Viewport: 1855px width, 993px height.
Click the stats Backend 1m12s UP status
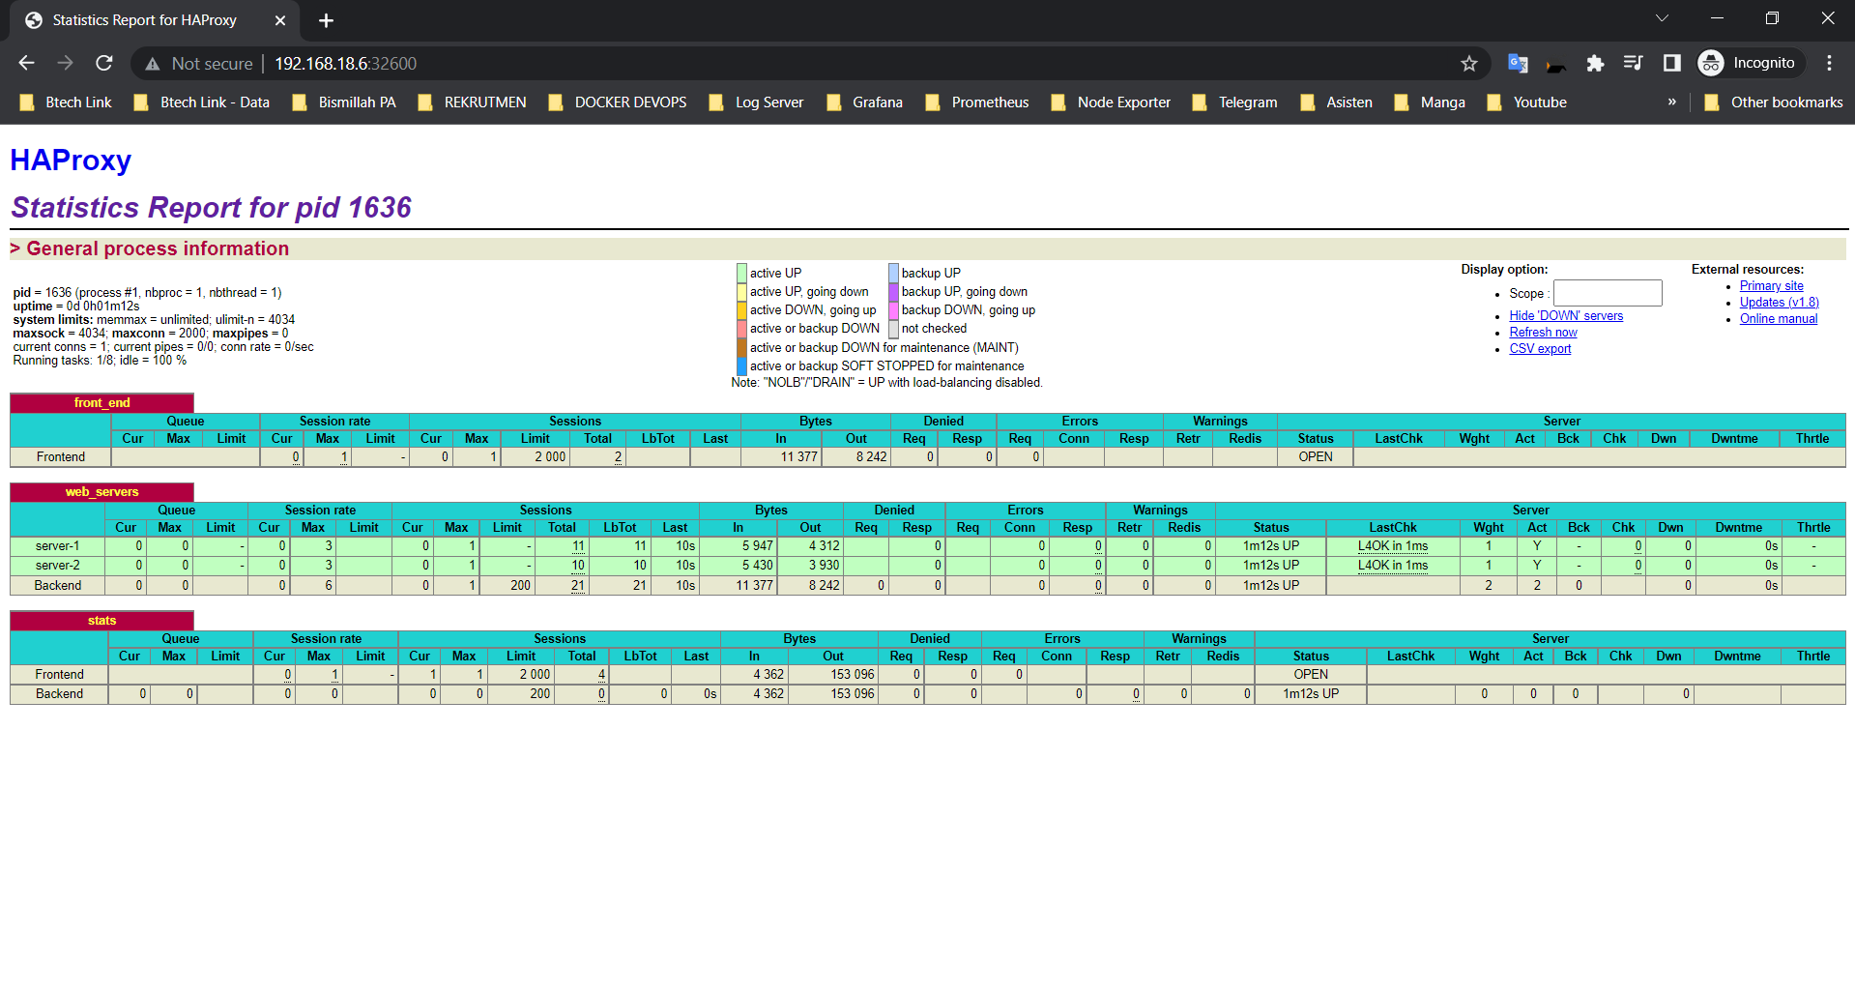pyautogui.click(x=1311, y=694)
